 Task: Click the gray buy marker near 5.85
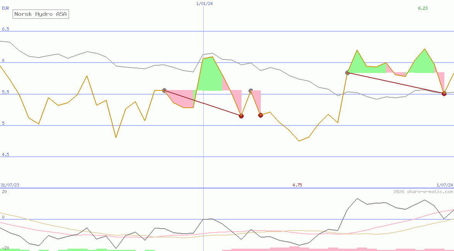(x=347, y=73)
